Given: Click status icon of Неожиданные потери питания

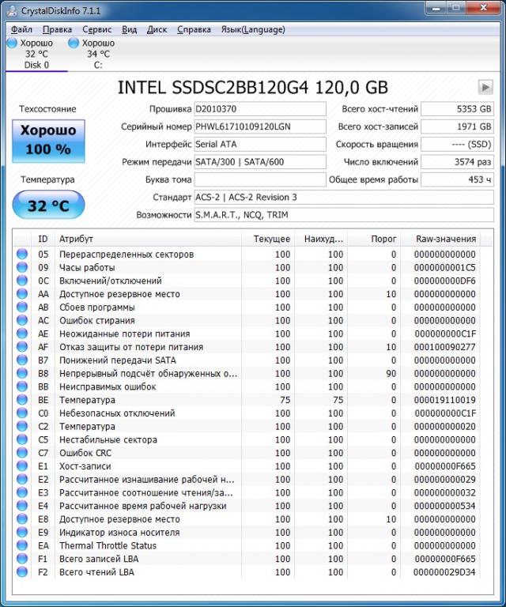Looking at the screenshot, I should tap(22, 334).
